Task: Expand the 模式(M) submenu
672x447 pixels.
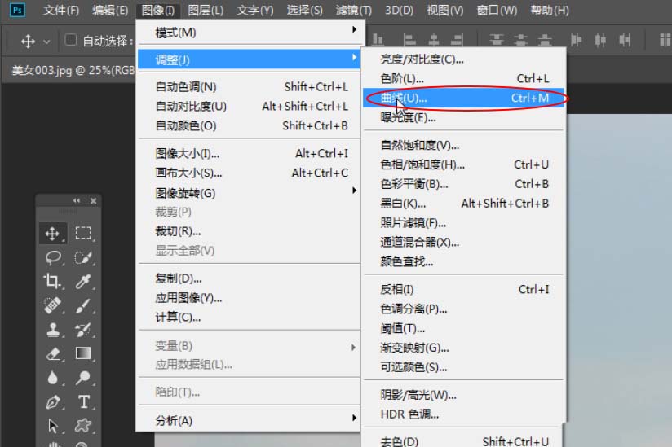Action: 250,32
